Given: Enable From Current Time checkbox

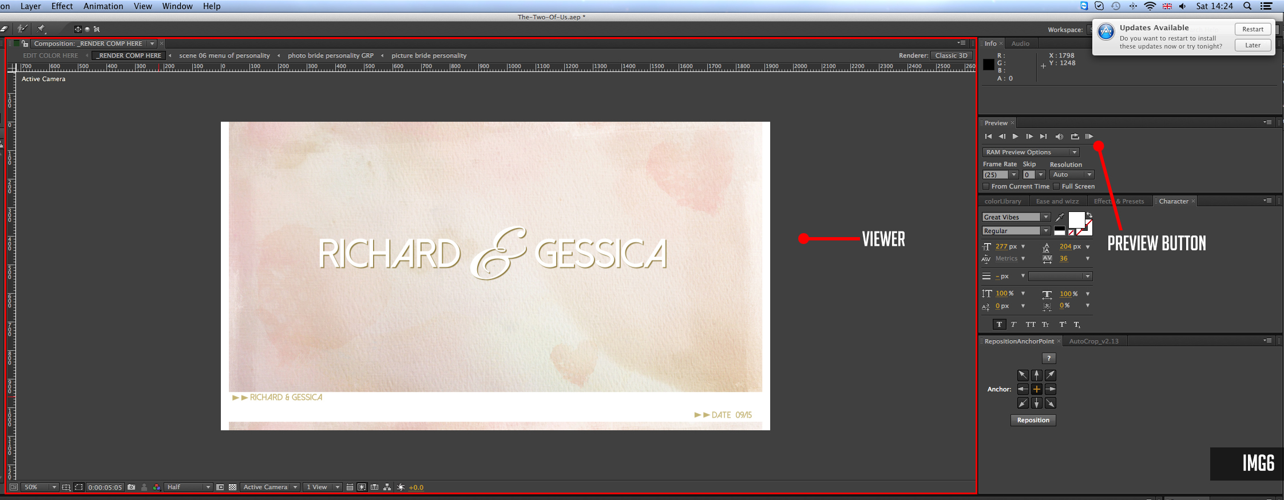Looking at the screenshot, I should [x=986, y=186].
